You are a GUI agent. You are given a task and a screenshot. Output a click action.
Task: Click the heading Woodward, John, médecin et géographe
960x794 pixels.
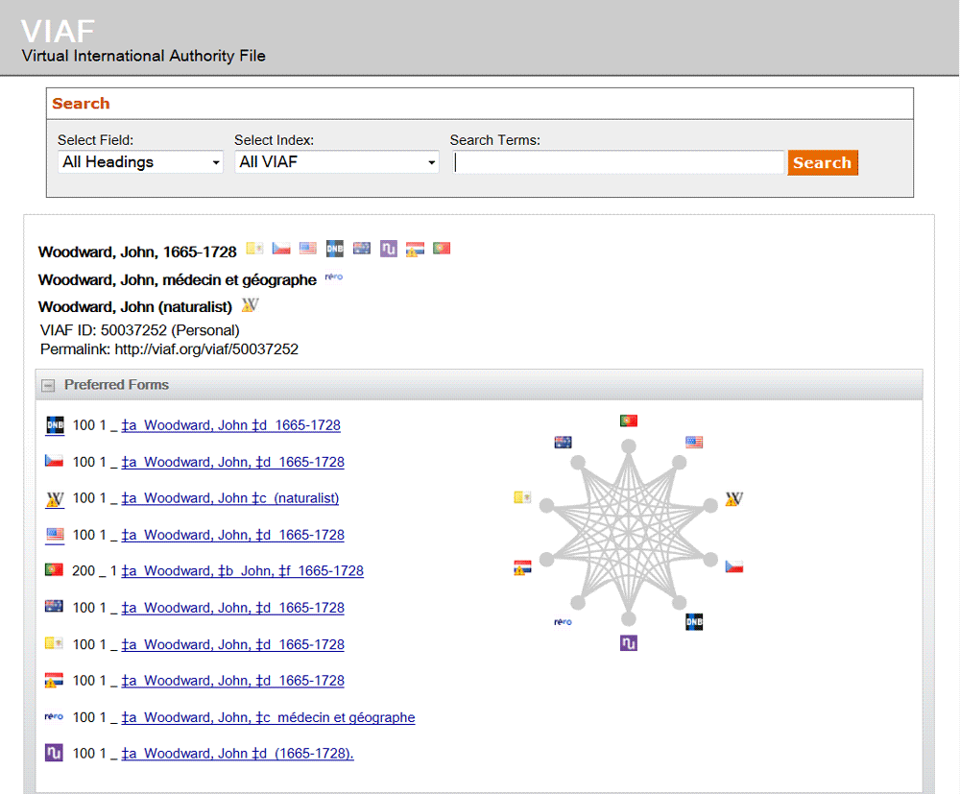(178, 280)
